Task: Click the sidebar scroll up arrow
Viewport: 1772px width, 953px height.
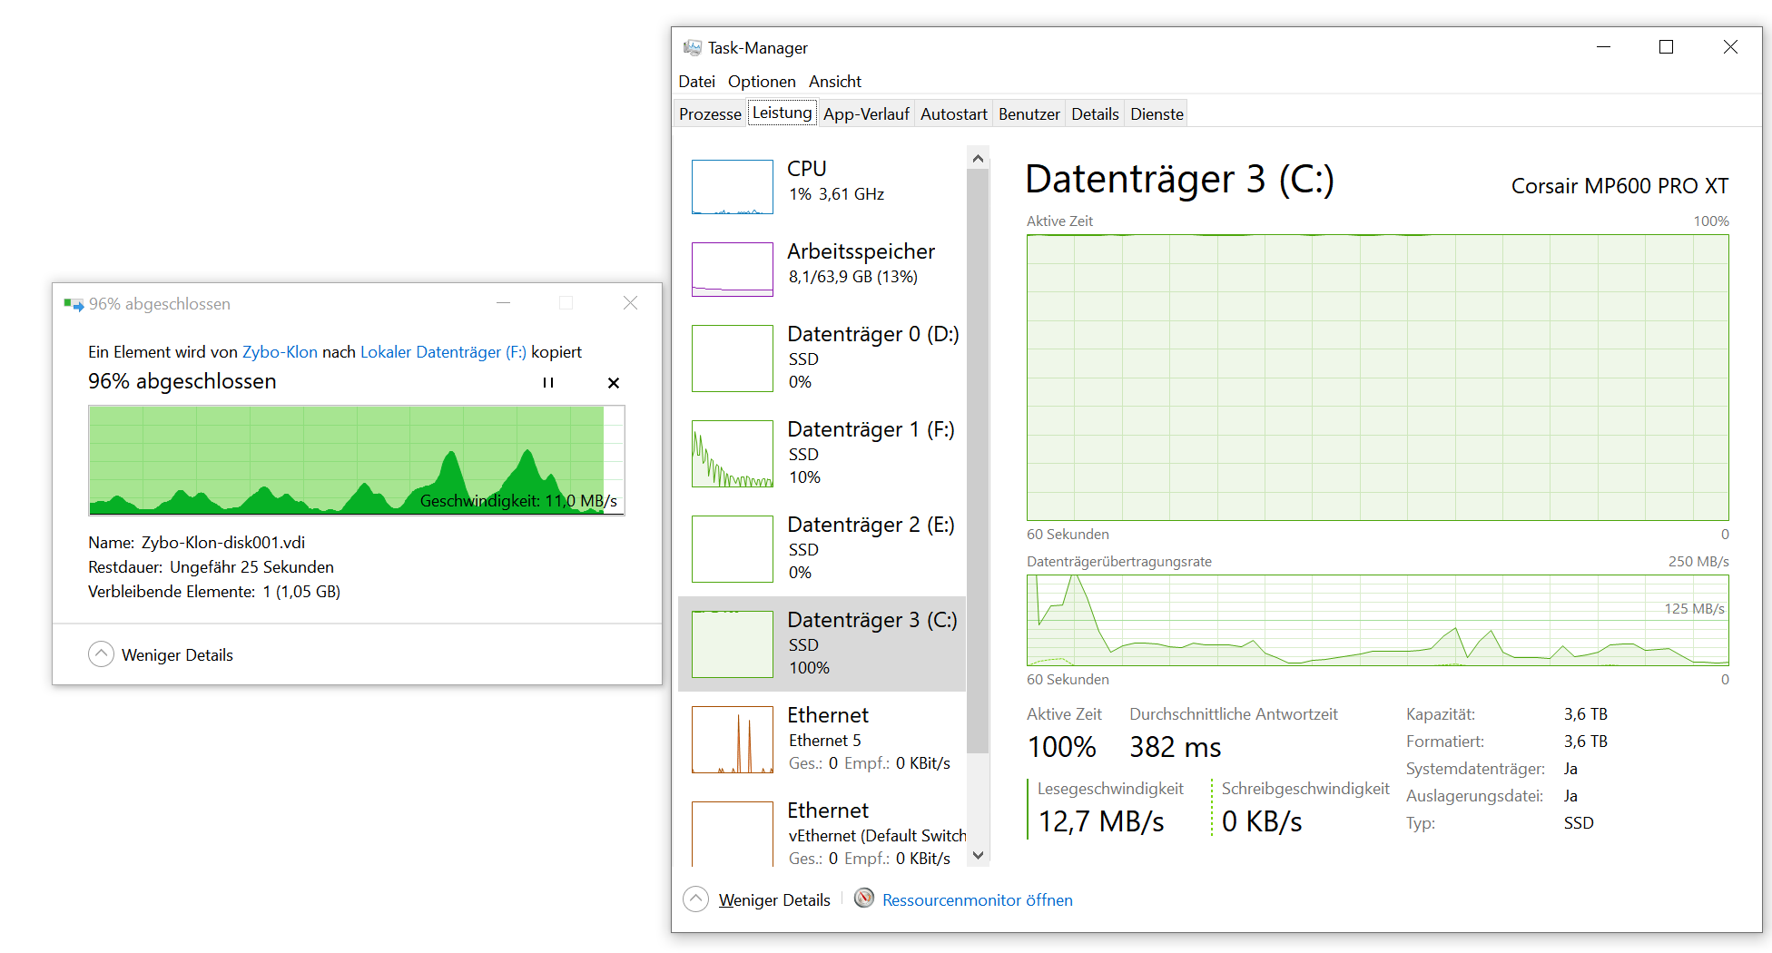Action: tap(978, 158)
